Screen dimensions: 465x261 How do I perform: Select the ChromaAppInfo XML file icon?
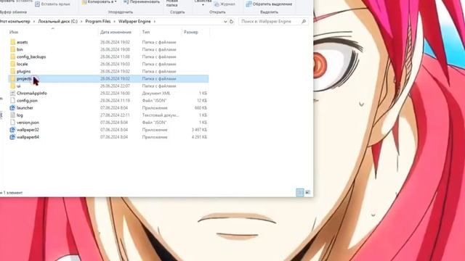[12, 94]
